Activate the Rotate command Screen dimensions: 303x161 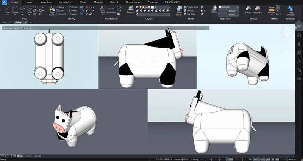coord(73,7)
